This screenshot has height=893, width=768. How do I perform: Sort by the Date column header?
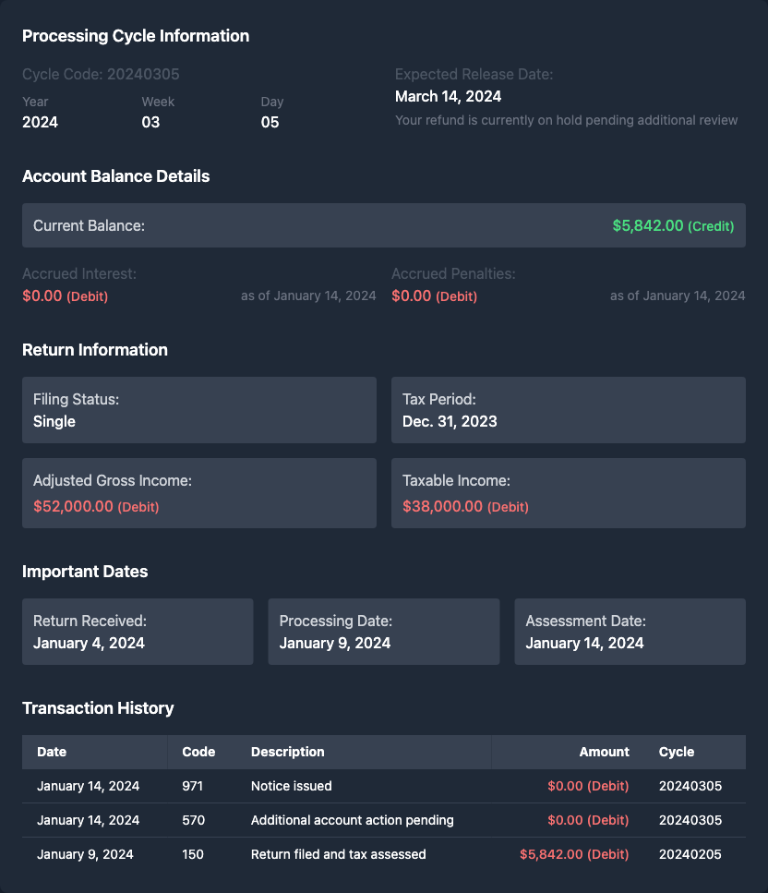click(52, 752)
